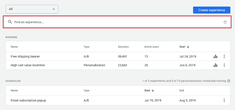Click the Active users column header
The height and width of the screenshot is (110, 235).
[152, 47]
